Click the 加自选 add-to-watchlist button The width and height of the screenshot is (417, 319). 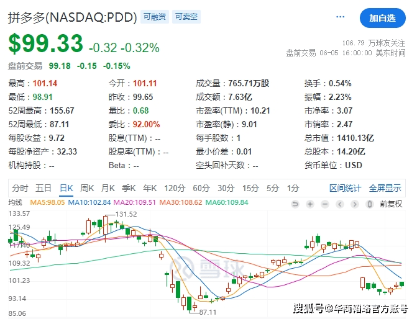[x=382, y=18]
